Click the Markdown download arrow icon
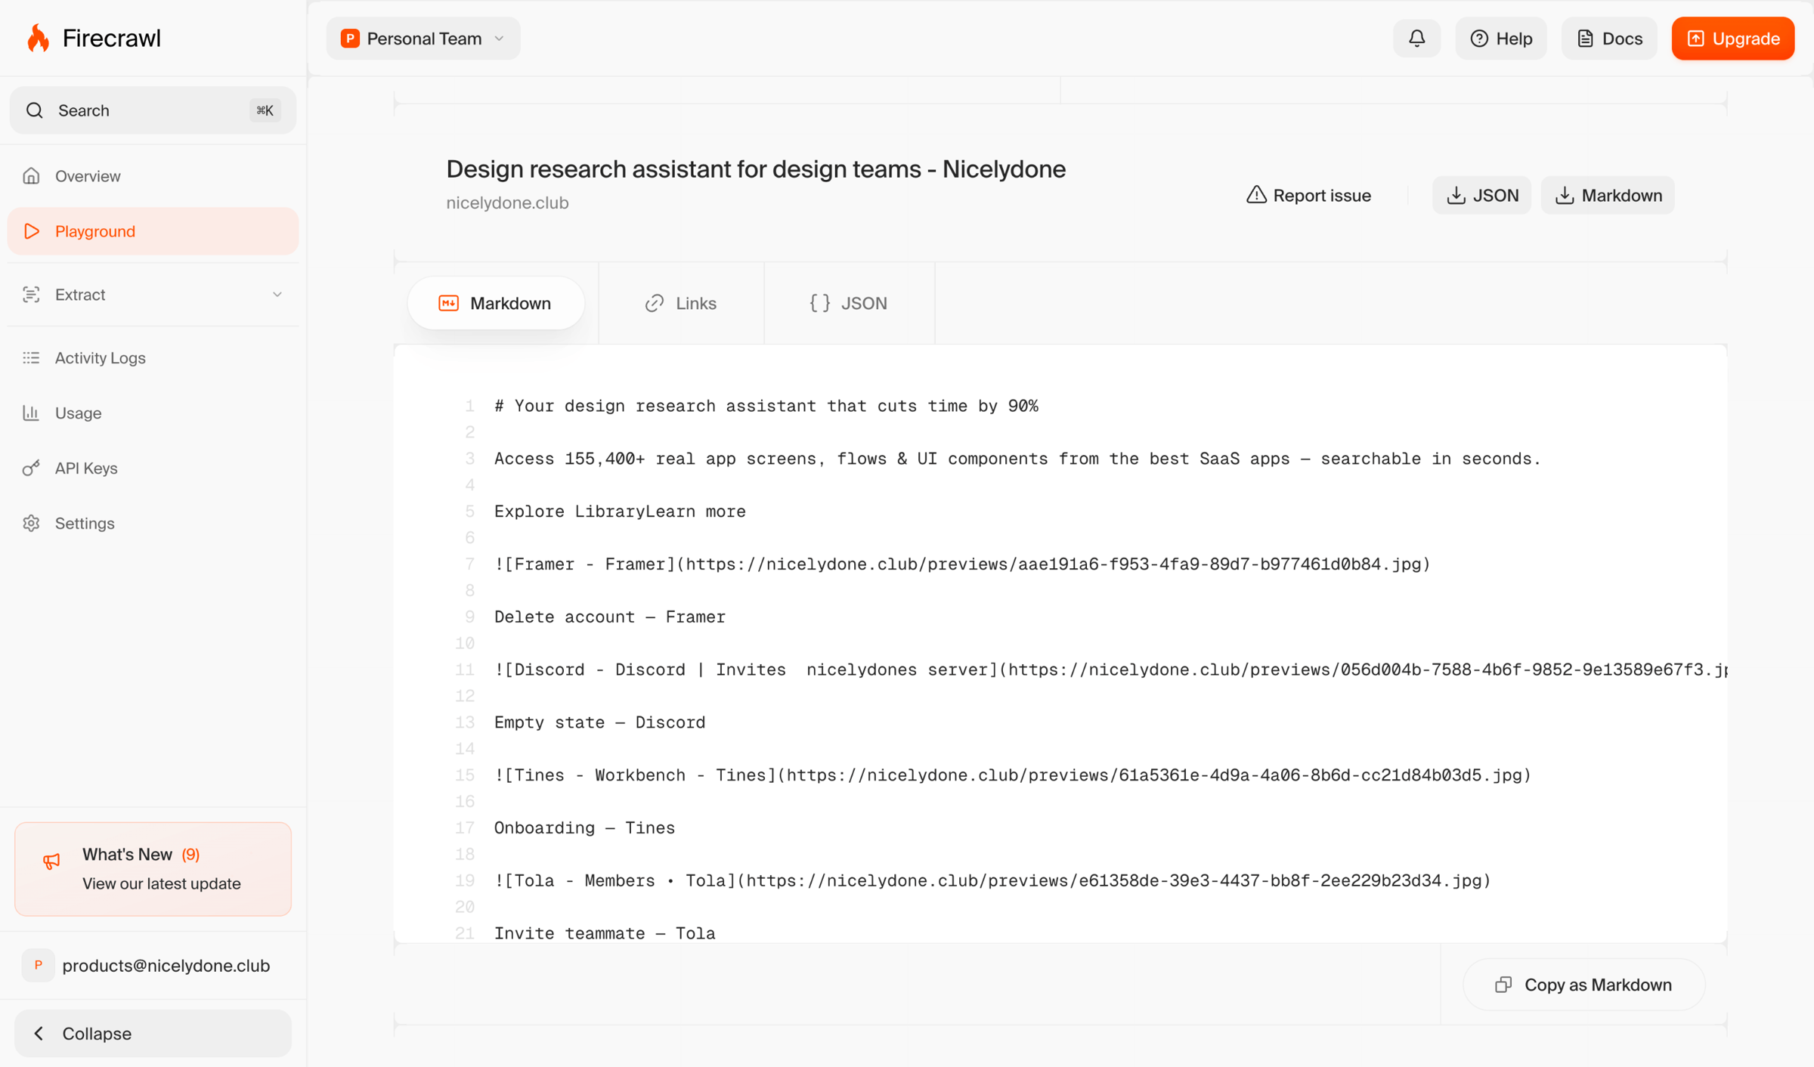The image size is (1814, 1067). tap(1565, 196)
